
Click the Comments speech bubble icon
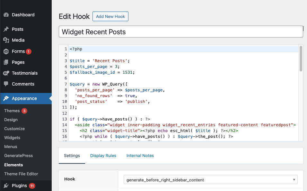[6, 84]
